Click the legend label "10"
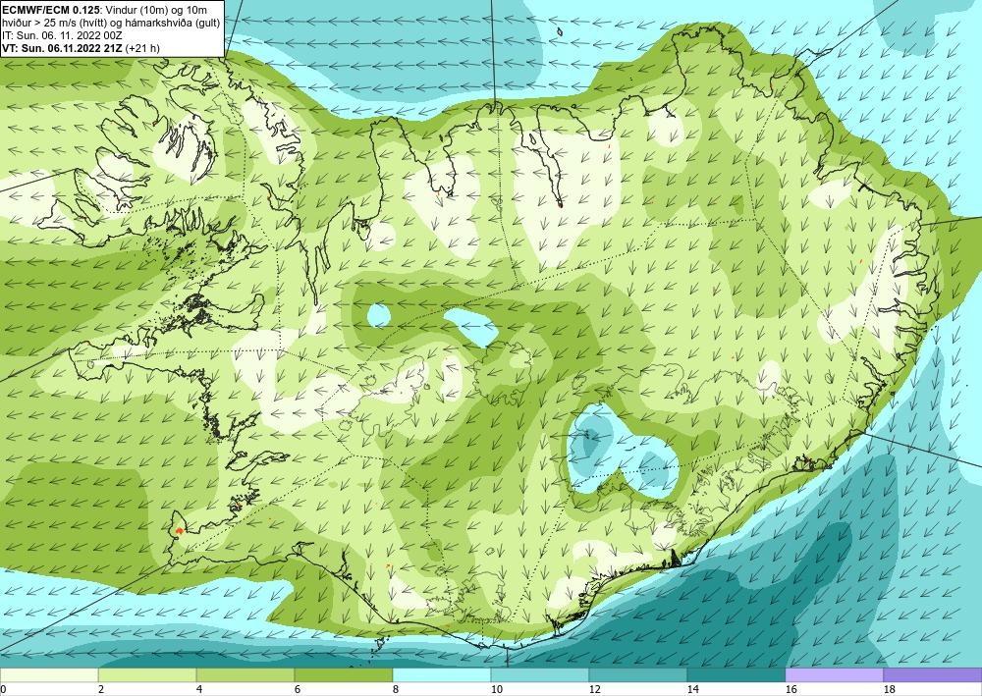Screen dimensions: 982x696 tap(496, 690)
